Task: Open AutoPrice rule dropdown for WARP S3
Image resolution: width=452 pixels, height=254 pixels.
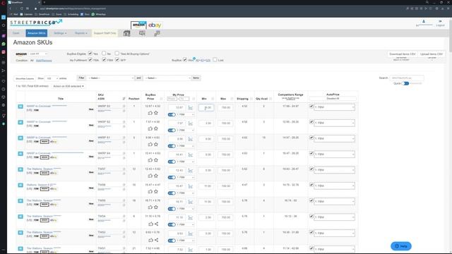Action: point(334,107)
